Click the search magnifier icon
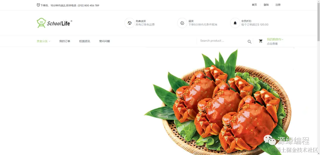 point(249,42)
